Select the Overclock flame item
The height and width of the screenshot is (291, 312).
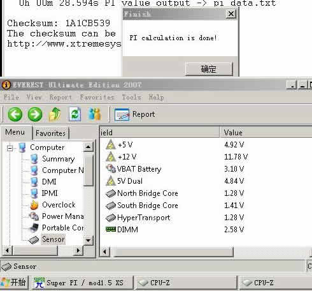click(x=53, y=205)
